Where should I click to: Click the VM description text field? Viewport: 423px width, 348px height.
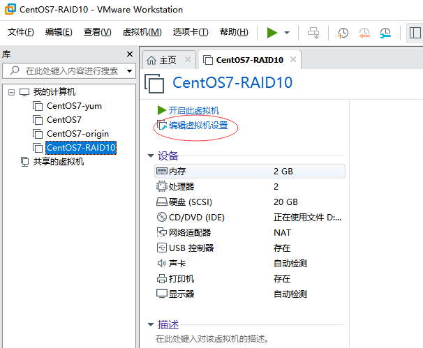coord(212,339)
